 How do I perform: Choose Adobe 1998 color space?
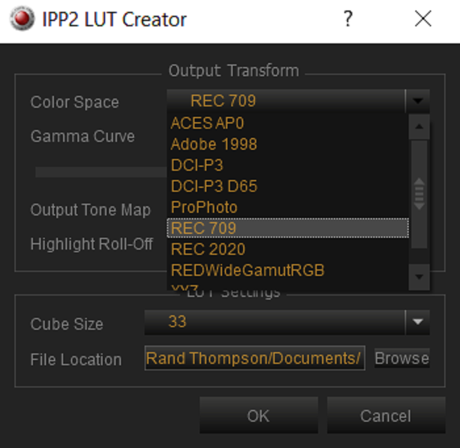288,145
